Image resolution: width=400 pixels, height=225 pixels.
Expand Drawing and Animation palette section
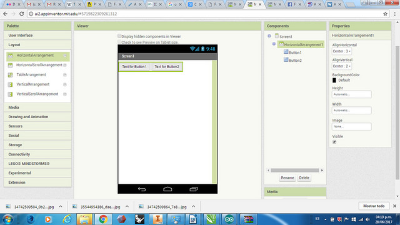[x=37, y=117]
